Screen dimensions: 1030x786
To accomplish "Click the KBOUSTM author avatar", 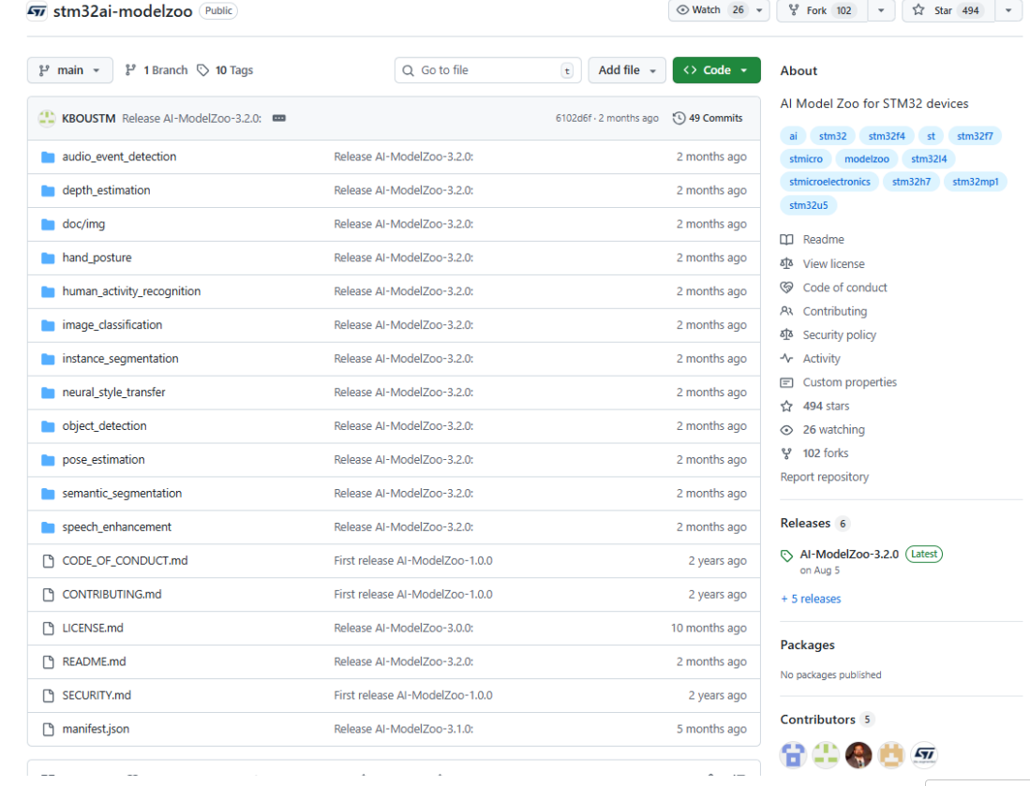I will 46,118.
